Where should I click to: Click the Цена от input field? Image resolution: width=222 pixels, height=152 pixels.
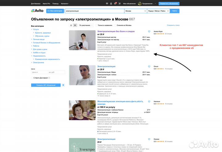click(x=39, y=72)
